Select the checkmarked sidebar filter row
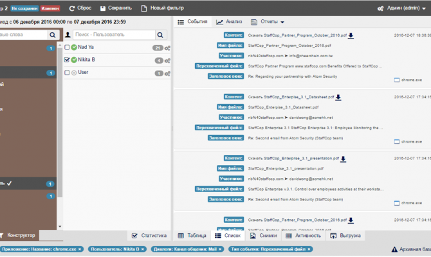 [x=28, y=183]
